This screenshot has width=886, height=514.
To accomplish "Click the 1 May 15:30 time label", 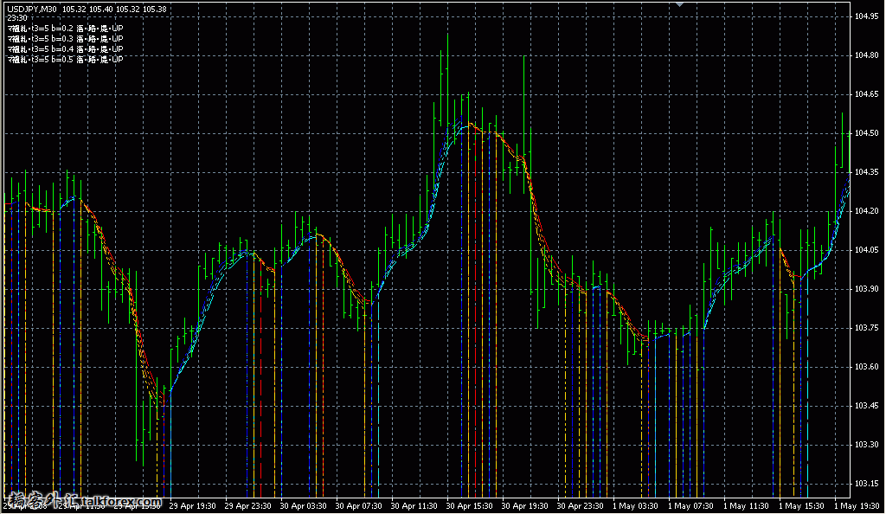I will 801,506.
